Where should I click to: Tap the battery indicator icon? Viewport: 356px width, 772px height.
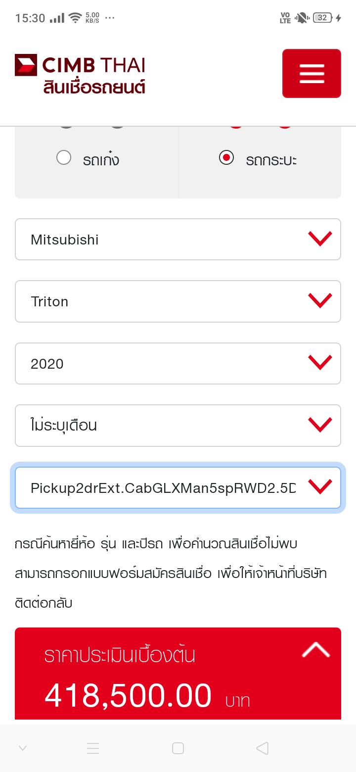(x=322, y=18)
